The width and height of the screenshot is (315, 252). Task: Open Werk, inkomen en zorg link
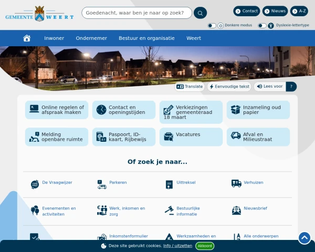pyautogui.click(x=127, y=211)
